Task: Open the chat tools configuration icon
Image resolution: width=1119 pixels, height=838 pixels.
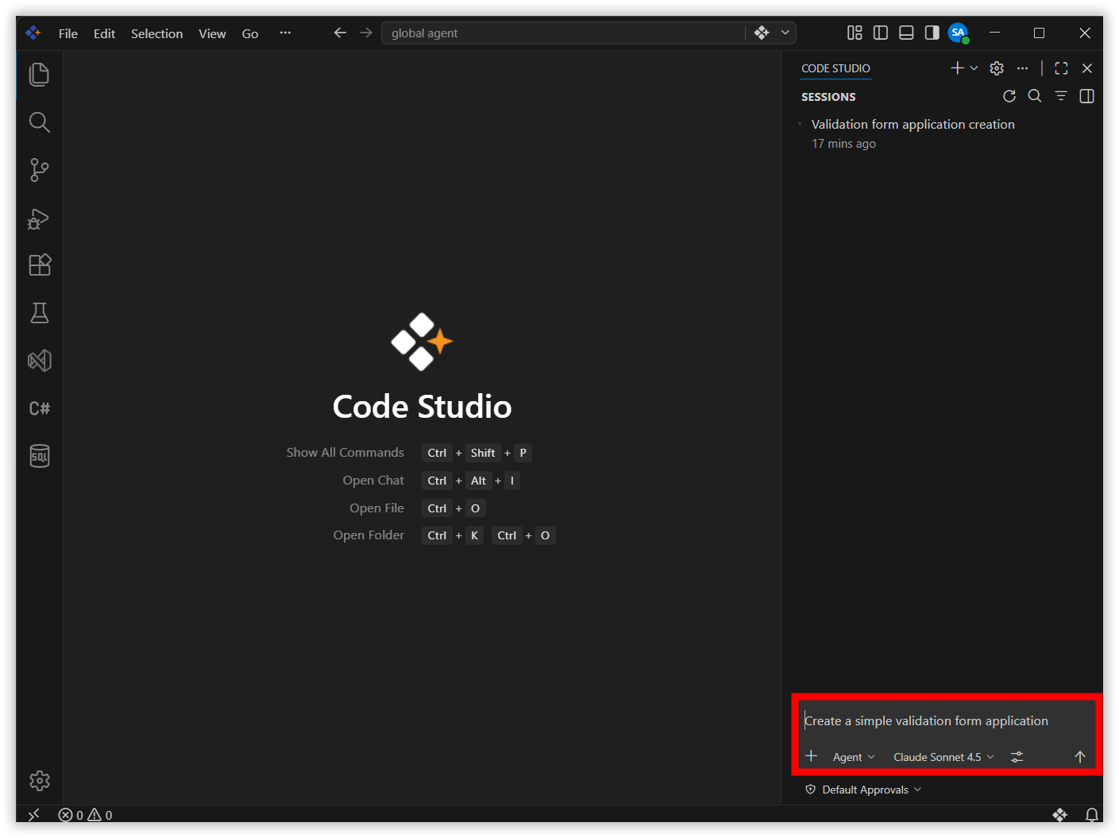Action: click(x=1017, y=757)
